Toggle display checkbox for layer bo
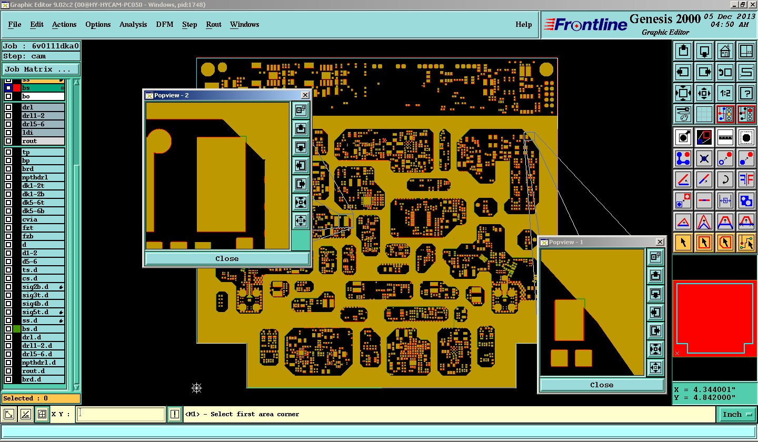 (x=8, y=96)
